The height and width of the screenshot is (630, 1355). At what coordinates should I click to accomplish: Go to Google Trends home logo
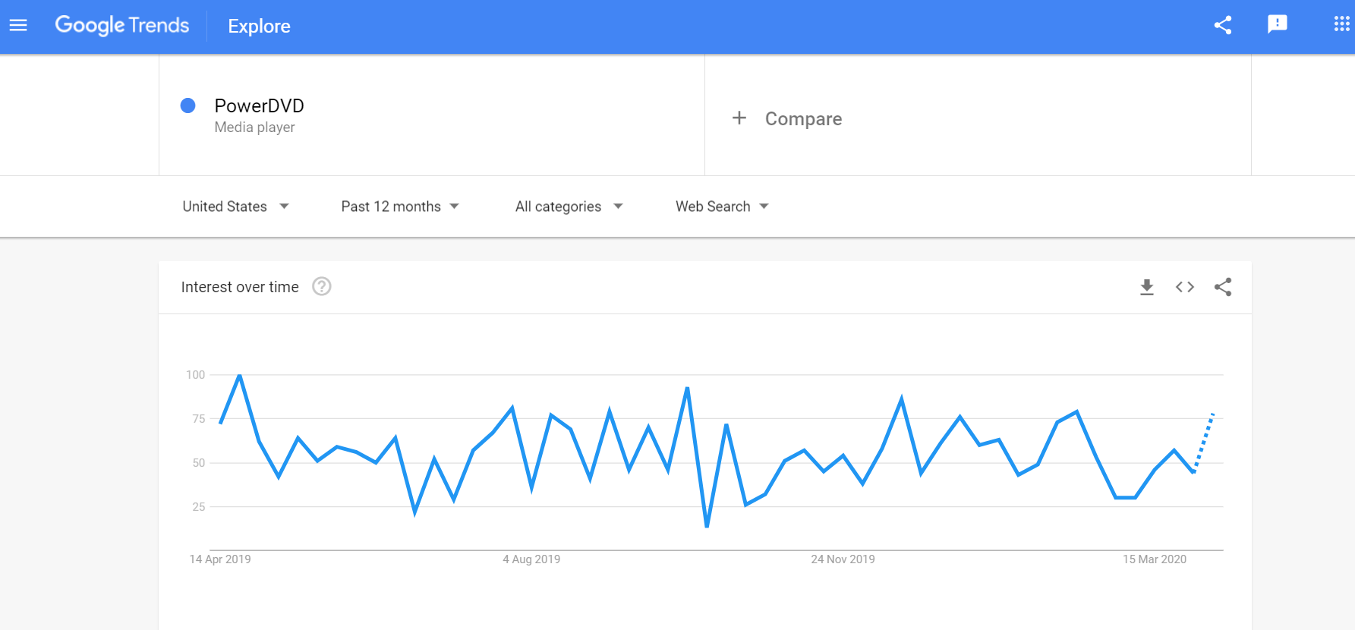point(122,25)
